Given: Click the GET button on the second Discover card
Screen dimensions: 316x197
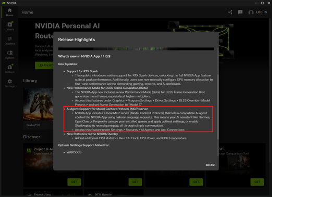Looking at the screenshot, I should coord(135,182).
